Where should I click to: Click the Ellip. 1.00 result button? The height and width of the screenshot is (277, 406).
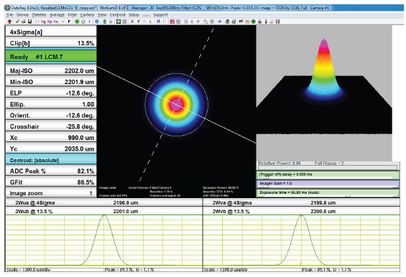51,104
